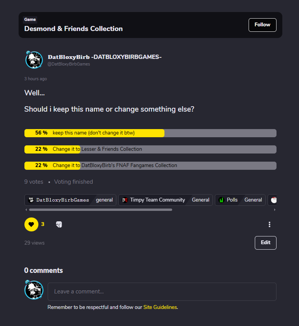Open the Desmond & Friends Collection game page

tap(73, 29)
